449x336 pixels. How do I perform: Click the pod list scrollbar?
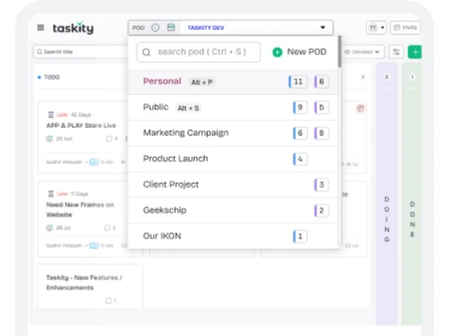(x=339, y=51)
